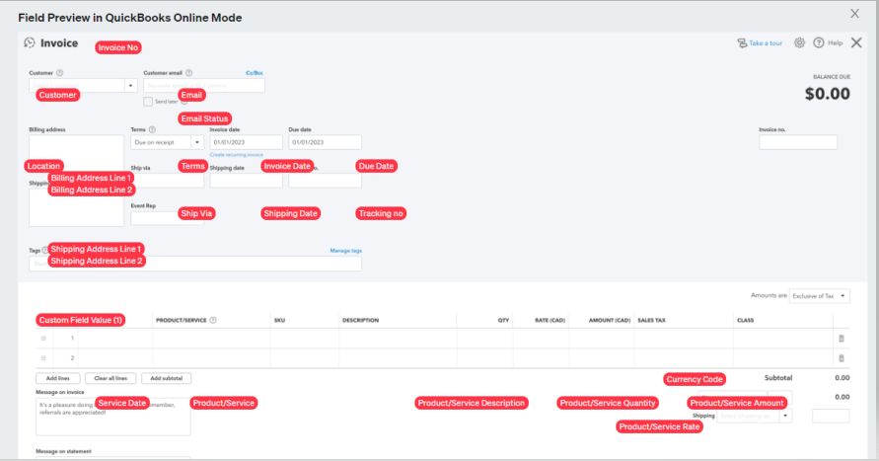Click help icon beside Customer label
The width and height of the screenshot is (879, 461).
click(60, 73)
